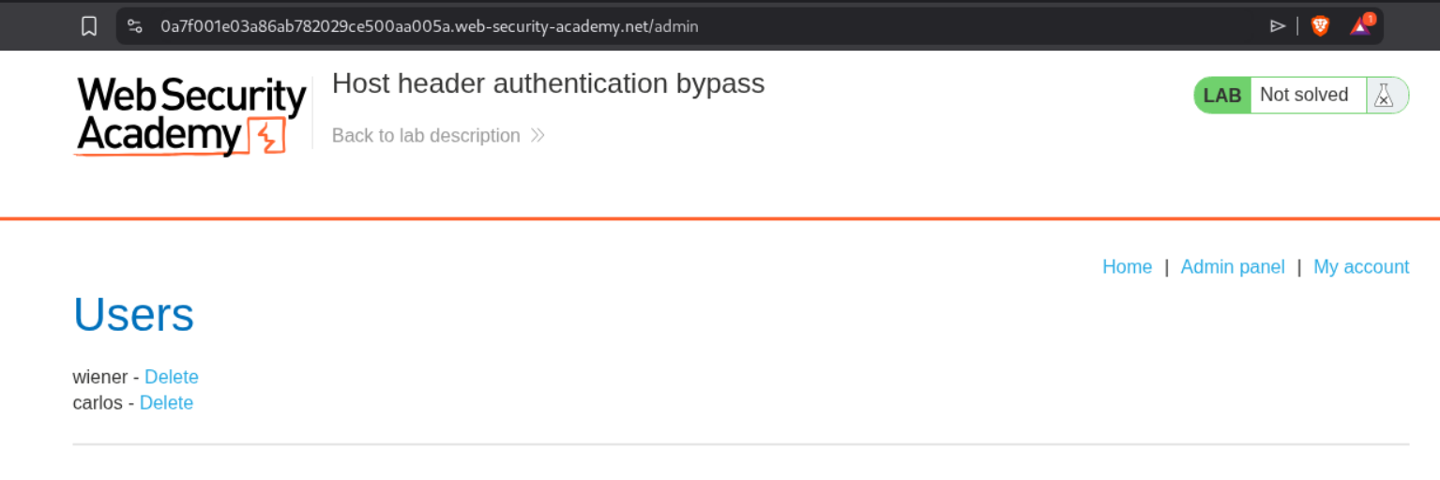
Task: Click the Host header authentication bypass title
Action: point(548,83)
